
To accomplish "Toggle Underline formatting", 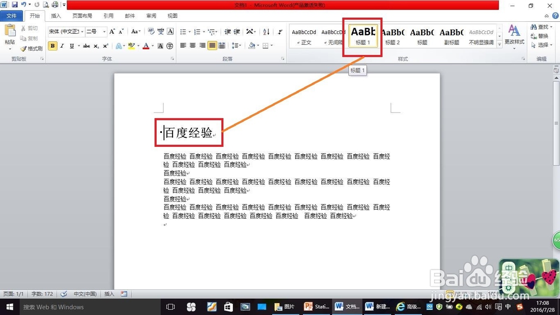I will pos(72,46).
